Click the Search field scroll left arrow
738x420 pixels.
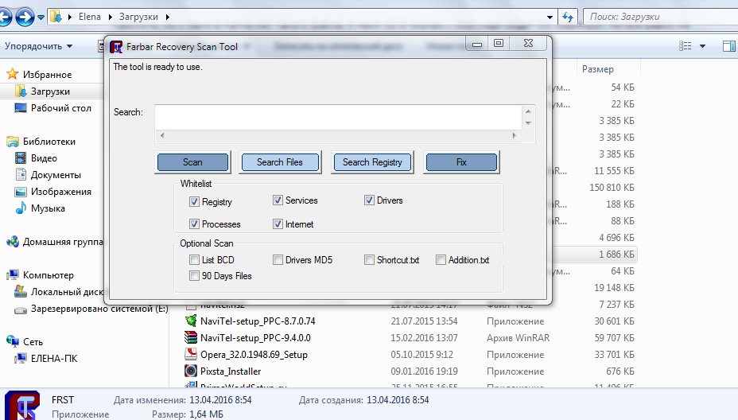(x=162, y=135)
